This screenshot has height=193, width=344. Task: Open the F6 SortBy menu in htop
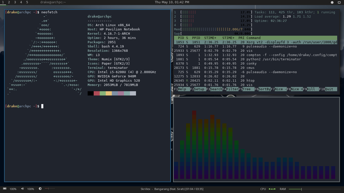(263, 89)
